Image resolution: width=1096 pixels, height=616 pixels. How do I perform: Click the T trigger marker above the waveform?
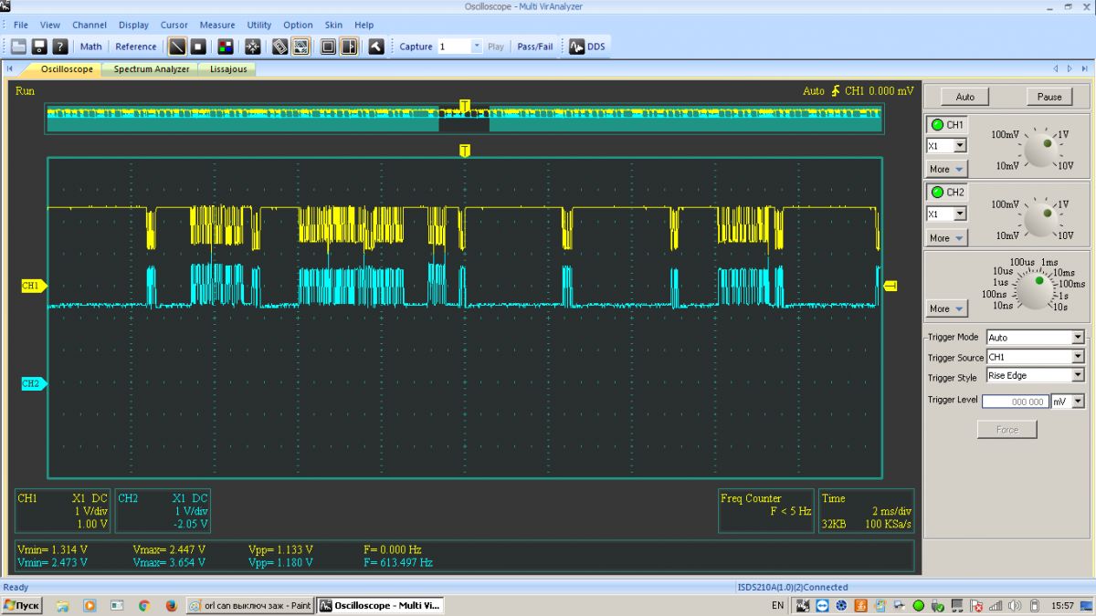(465, 151)
